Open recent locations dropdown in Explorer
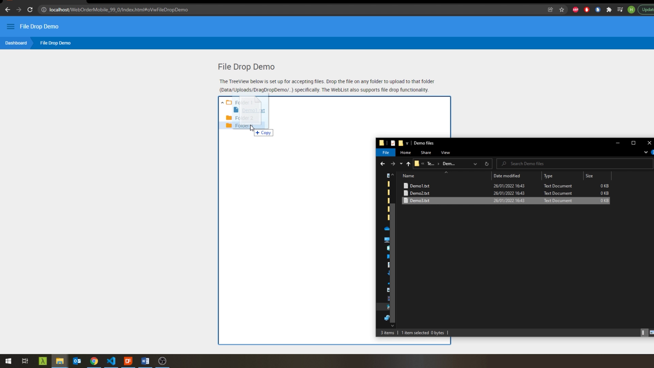 tap(401, 164)
